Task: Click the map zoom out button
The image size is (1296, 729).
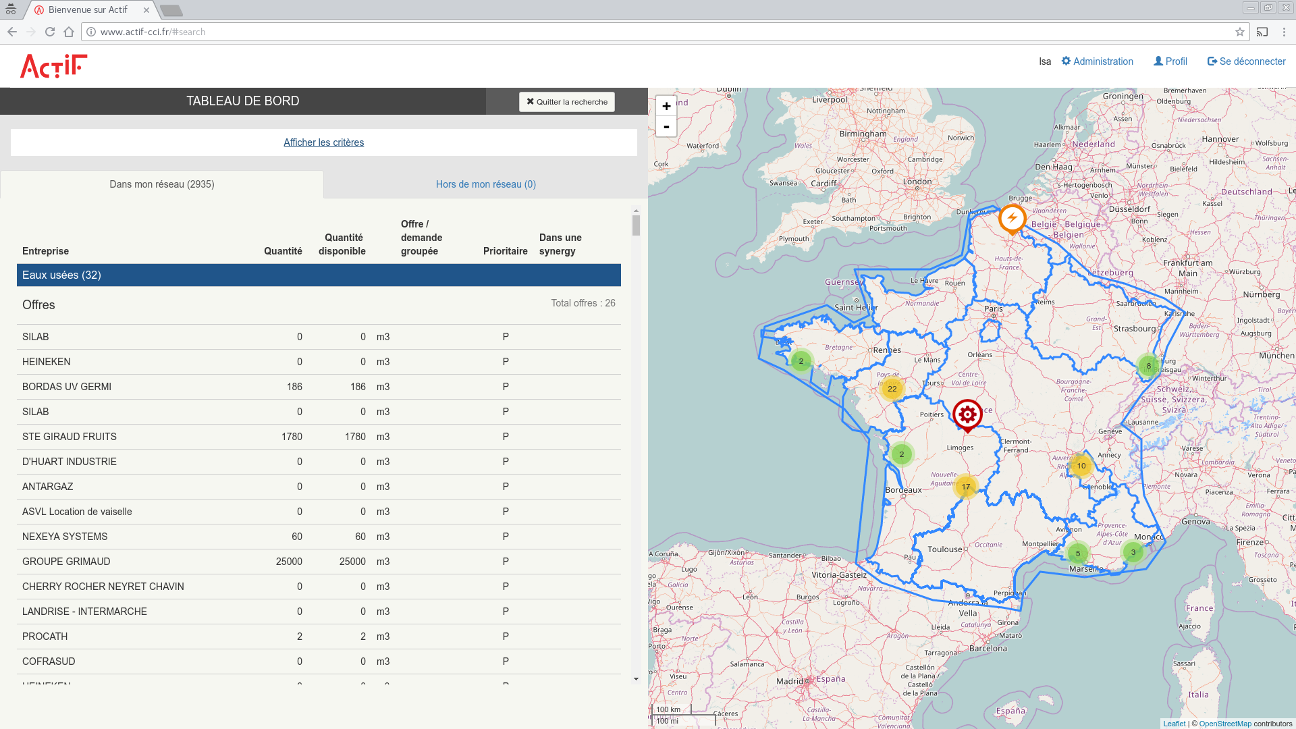Action: [666, 127]
